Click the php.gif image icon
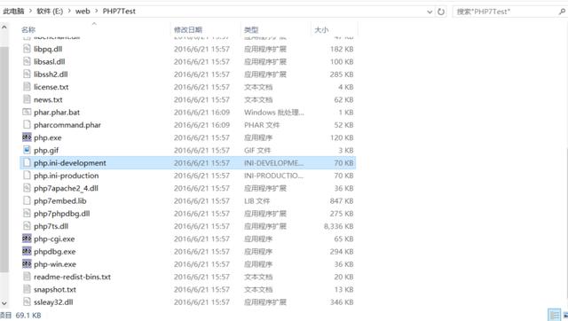 point(27,150)
